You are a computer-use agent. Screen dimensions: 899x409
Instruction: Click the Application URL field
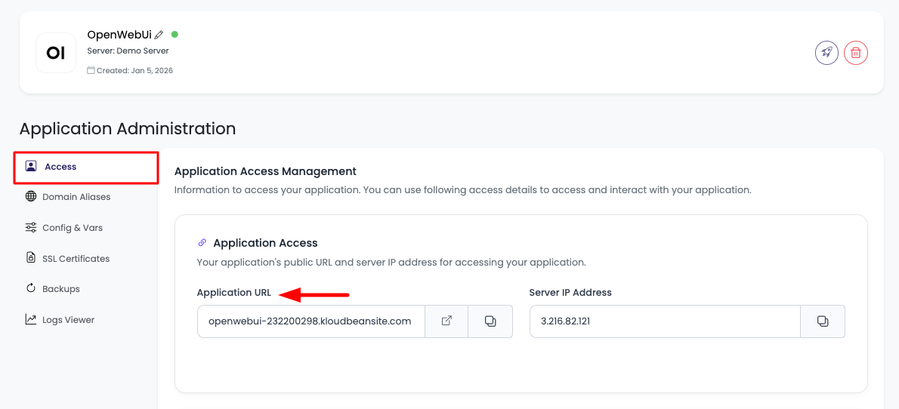click(x=310, y=321)
